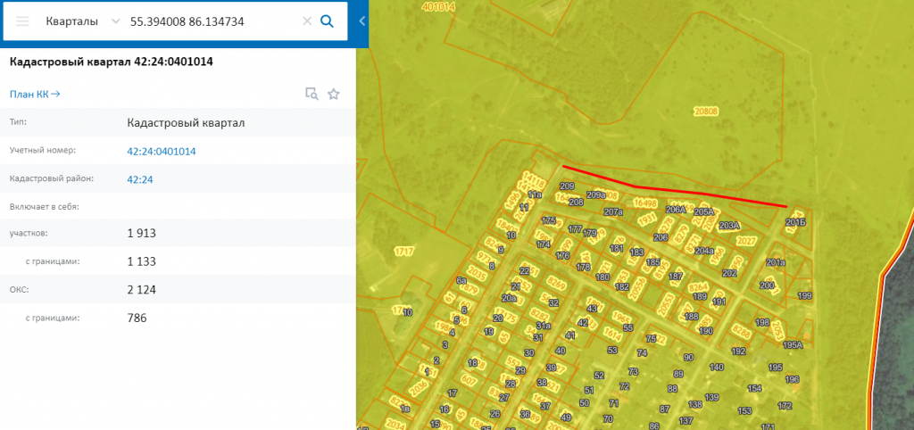Click the Учетный номер label
The height and width of the screenshot is (430, 914).
tap(43, 151)
